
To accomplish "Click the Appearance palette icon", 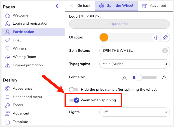I will pos(8,89).
